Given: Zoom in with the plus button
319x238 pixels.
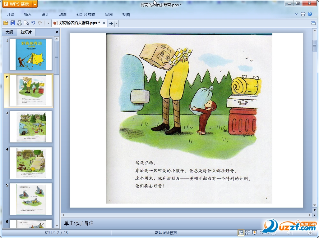Looking at the screenshot, I should coord(310,233).
